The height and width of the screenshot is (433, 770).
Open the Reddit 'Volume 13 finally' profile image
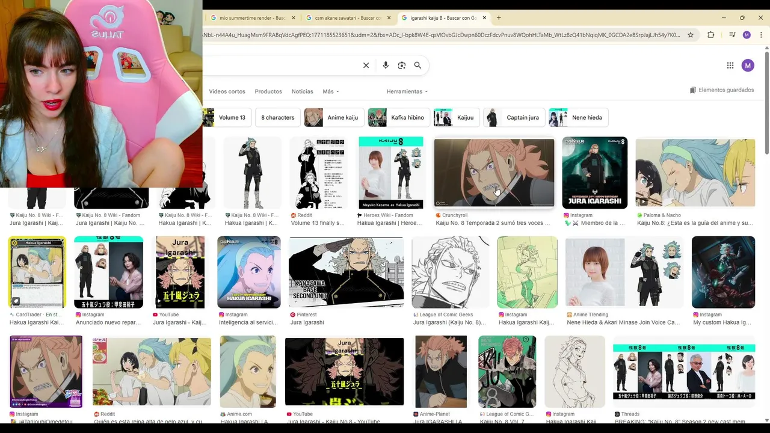pos(318,173)
